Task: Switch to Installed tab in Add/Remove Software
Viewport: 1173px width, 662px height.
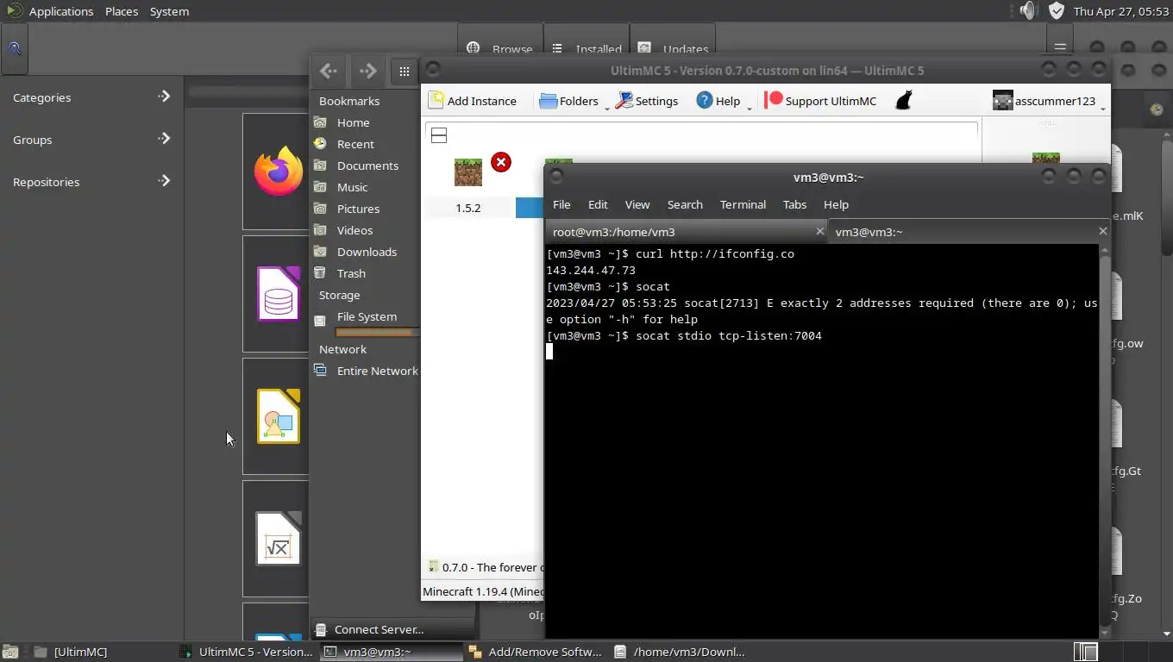Action: (586, 49)
